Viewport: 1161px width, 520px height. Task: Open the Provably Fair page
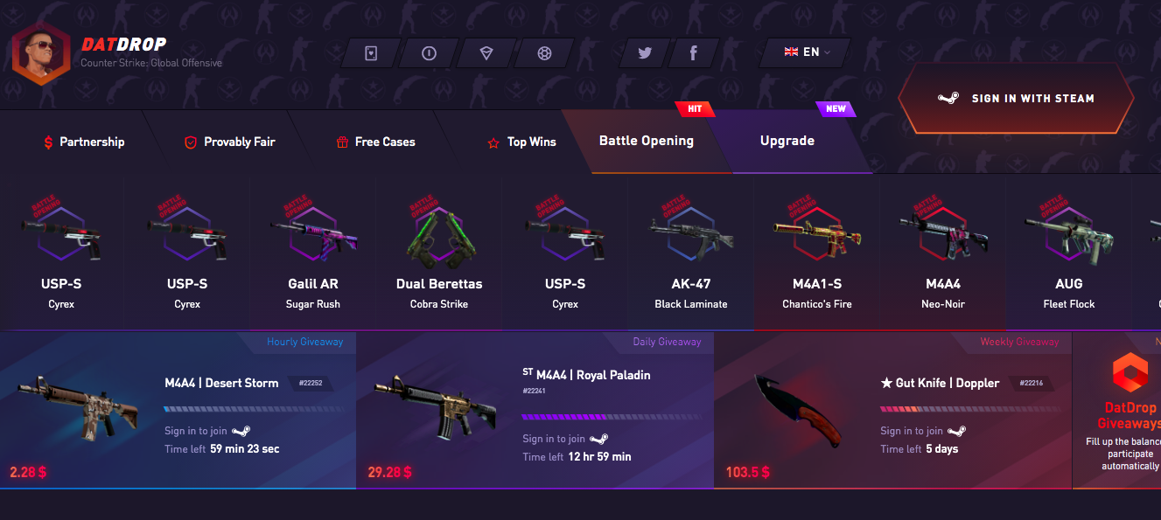[230, 142]
